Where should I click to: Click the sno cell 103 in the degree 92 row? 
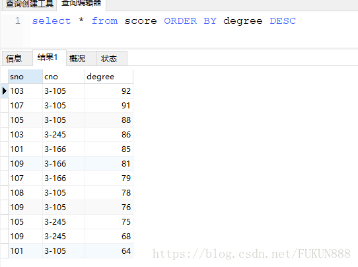tap(25, 91)
